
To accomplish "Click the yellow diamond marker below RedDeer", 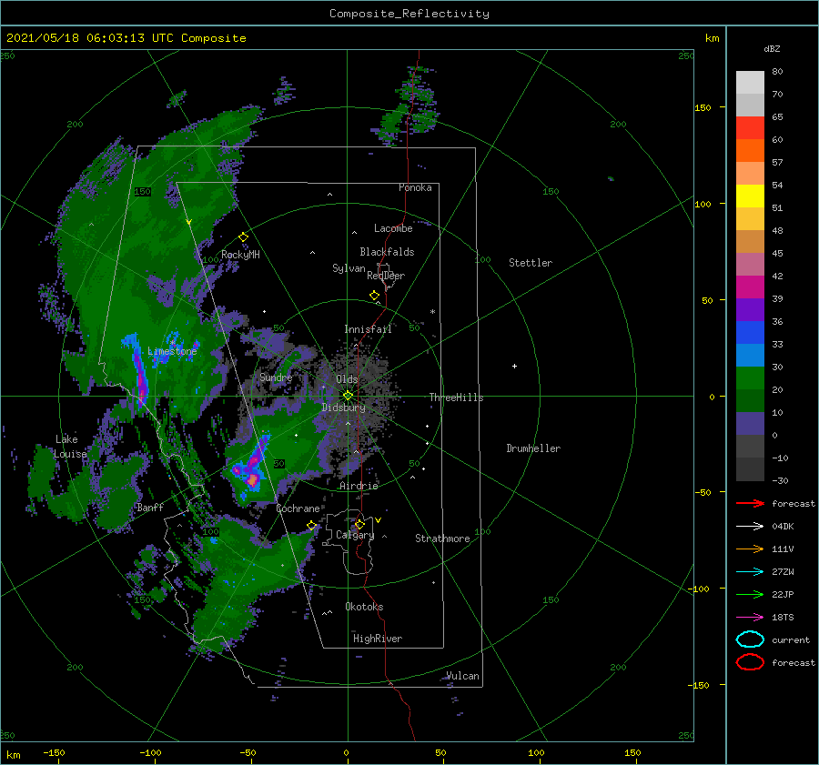I will tap(375, 296).
